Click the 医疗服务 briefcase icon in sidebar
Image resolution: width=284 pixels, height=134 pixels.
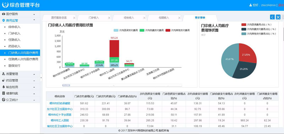pyautogui.click(x=4, y=14)
